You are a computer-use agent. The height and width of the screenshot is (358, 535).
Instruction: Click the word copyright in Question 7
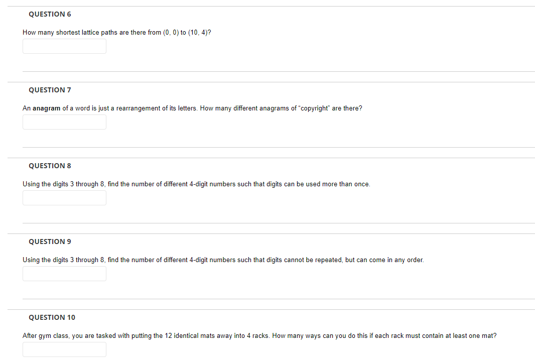(314, 108)
